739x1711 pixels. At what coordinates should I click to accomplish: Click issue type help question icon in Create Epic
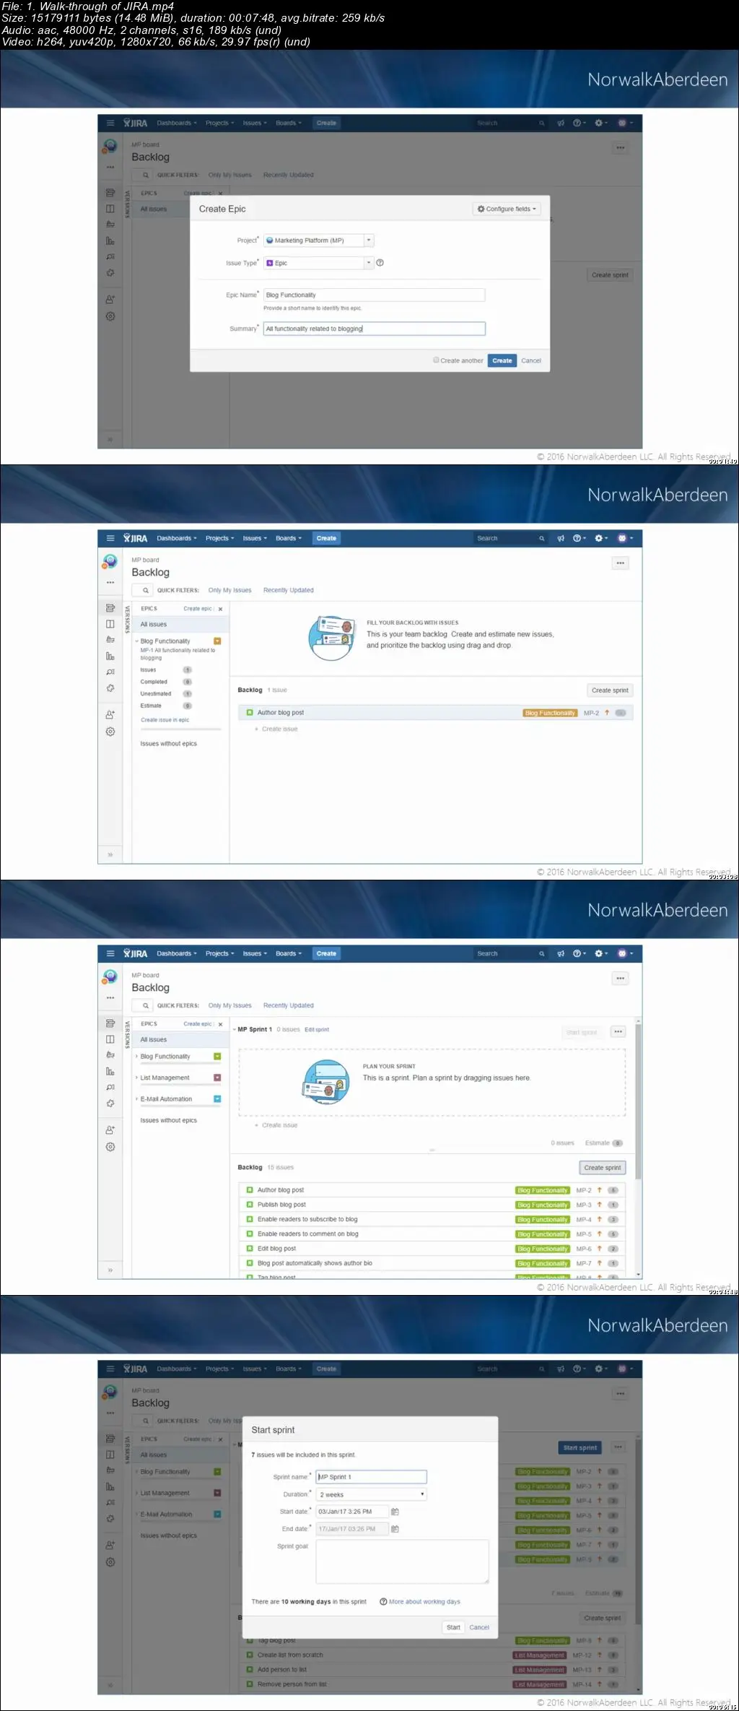(380, 263)
